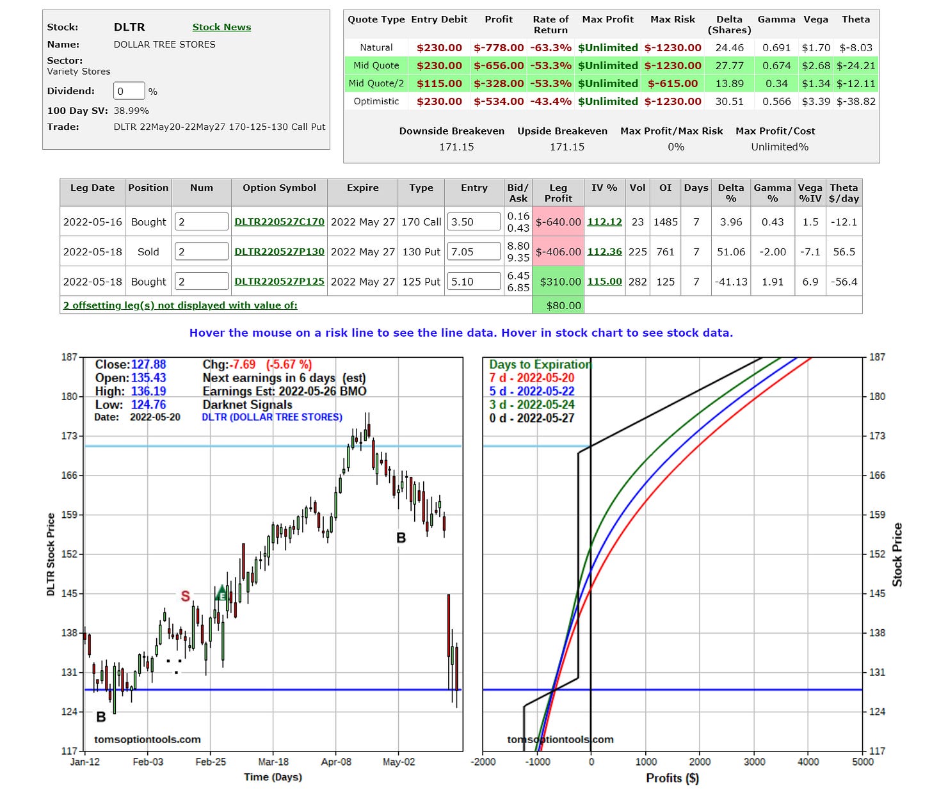Click IV link 112.12
This screenshot has width=932, height=795.
pos(604,221)
